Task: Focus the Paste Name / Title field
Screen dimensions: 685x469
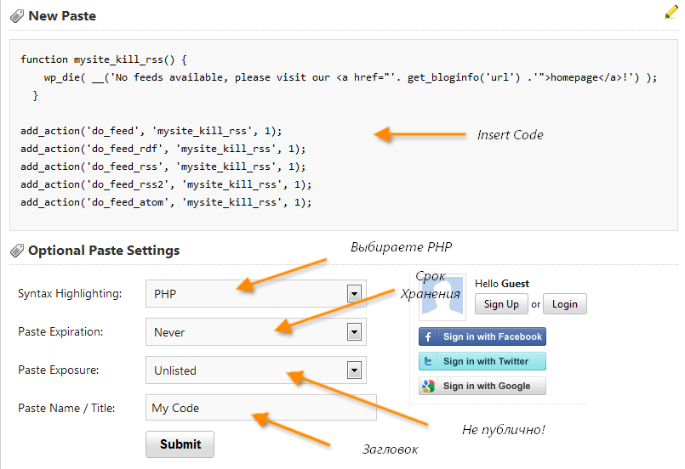Action: click(261, 408)
